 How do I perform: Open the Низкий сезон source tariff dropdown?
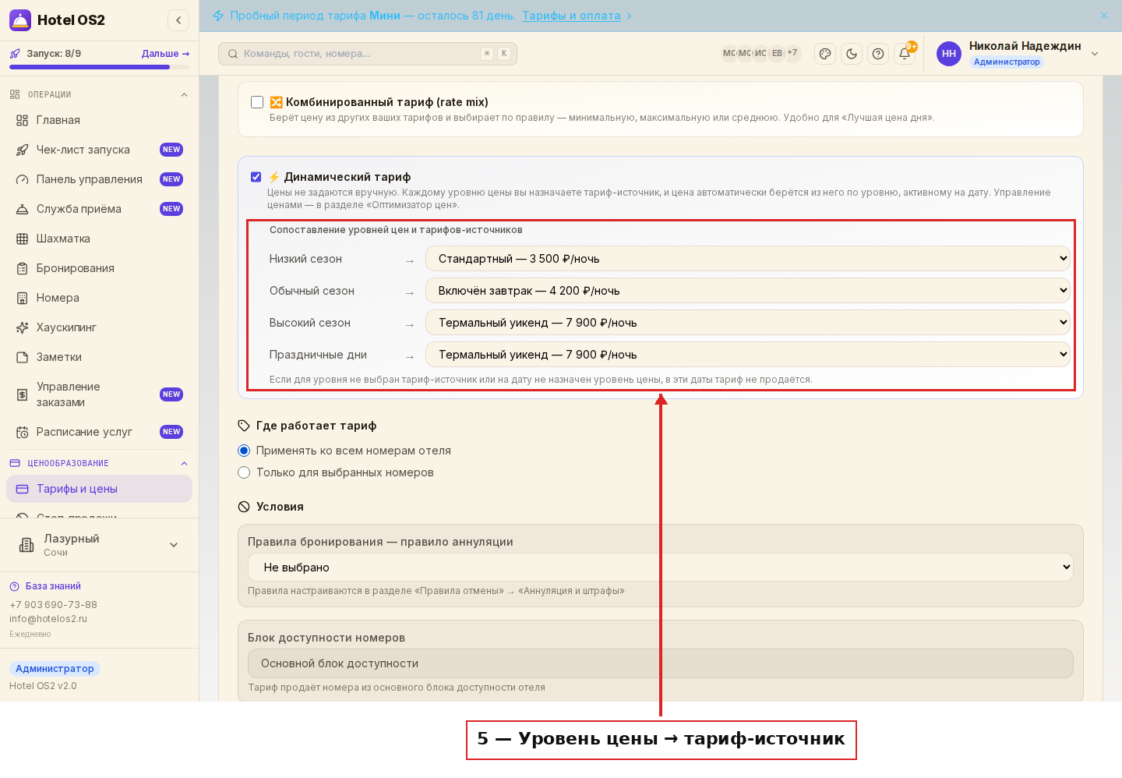point(748,259)
